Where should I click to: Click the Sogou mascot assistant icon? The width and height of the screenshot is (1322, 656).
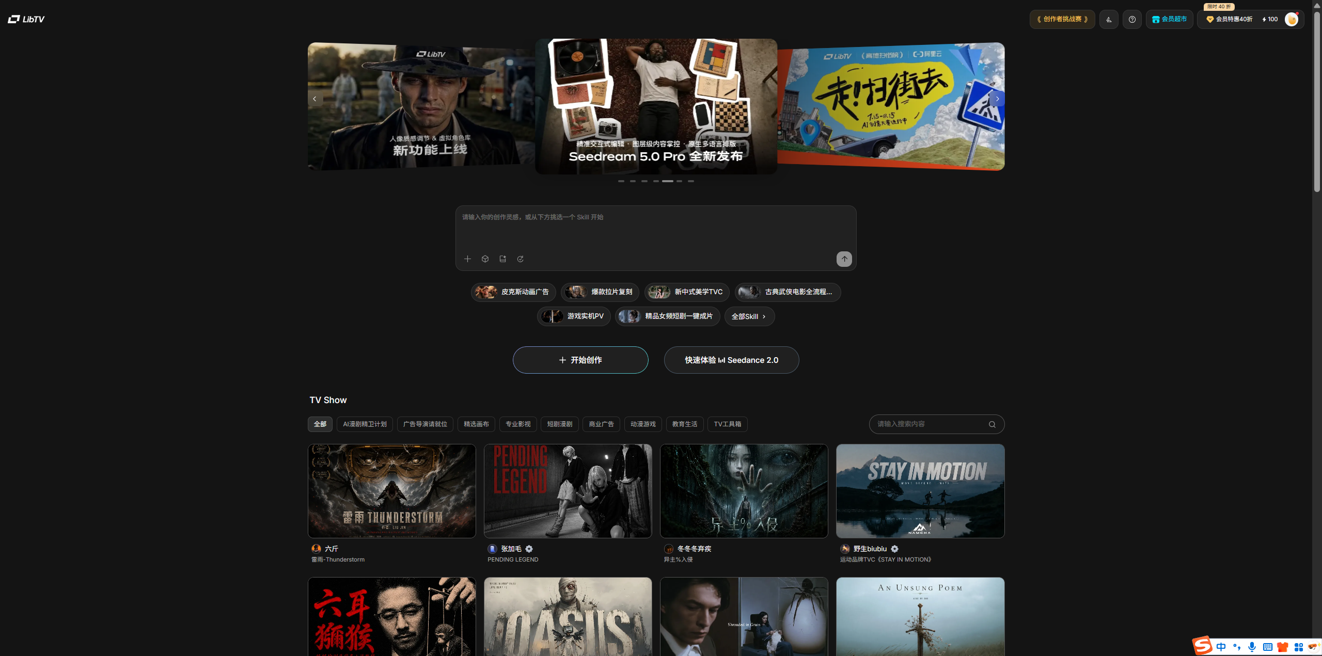[1314, 647]
